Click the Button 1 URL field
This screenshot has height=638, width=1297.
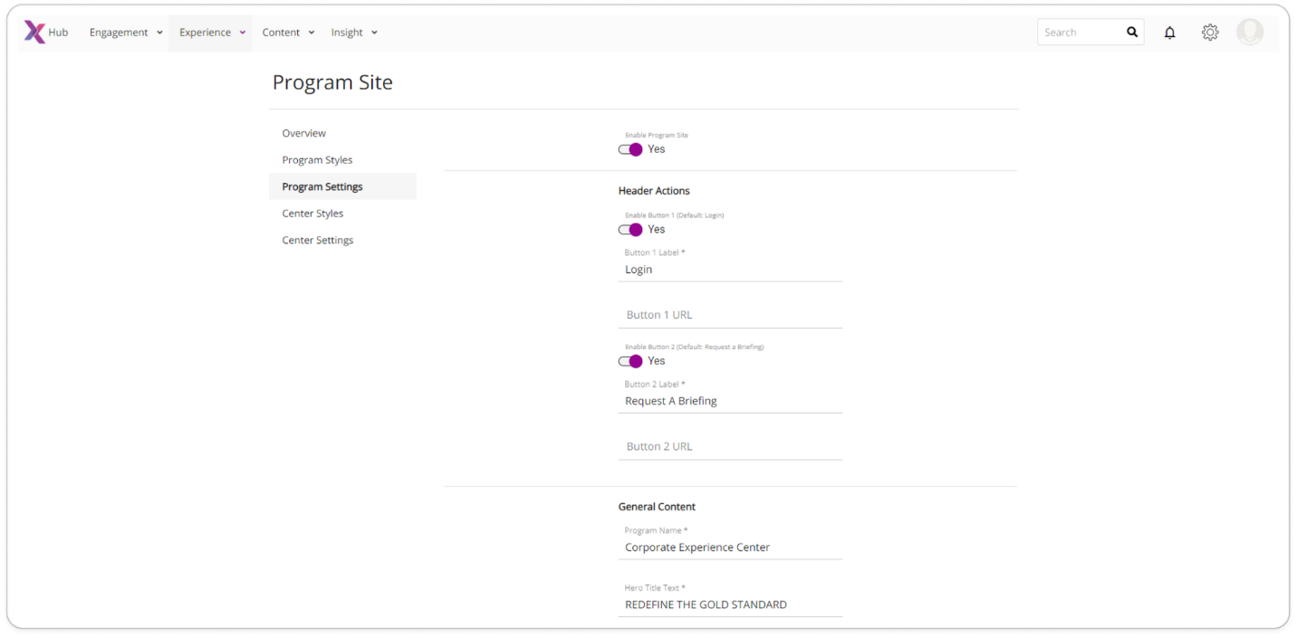(730, 315)
